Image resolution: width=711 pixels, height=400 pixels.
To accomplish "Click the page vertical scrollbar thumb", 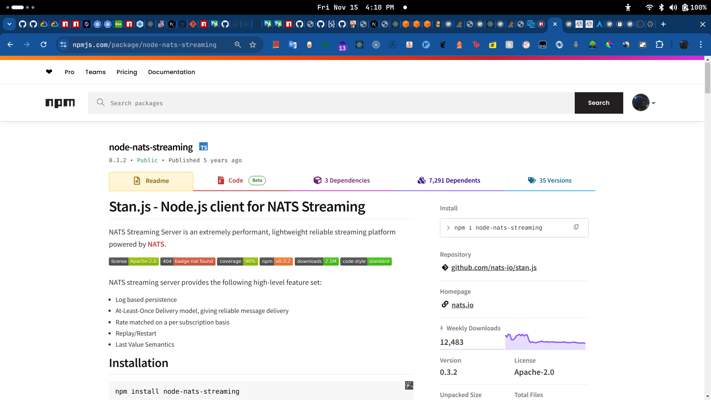I will 708,78.
